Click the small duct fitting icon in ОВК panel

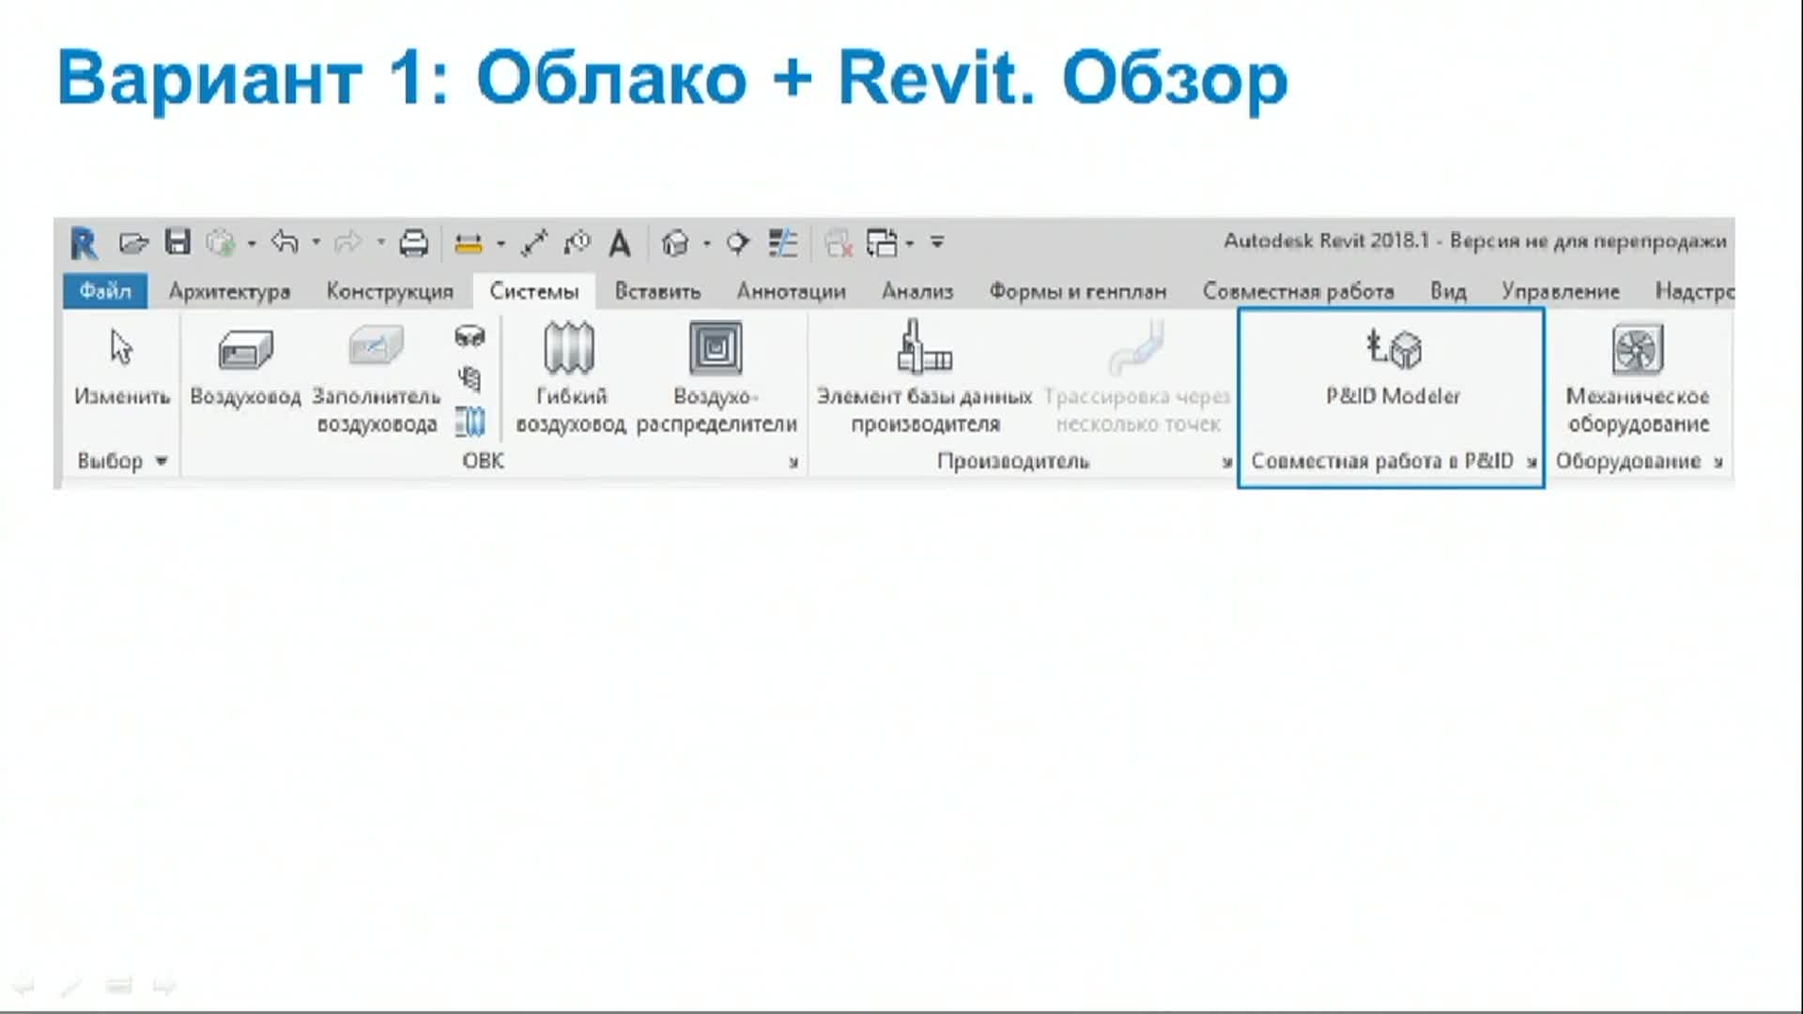[470, 336]
